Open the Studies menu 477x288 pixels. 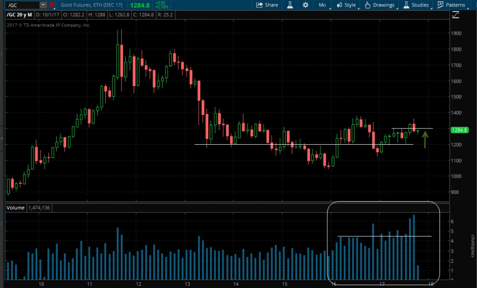(x=416, y=5)
